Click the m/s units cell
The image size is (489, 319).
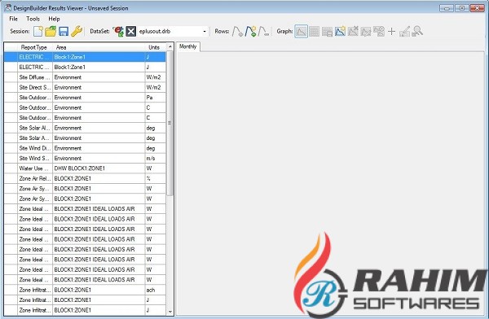tap(156, 158)
